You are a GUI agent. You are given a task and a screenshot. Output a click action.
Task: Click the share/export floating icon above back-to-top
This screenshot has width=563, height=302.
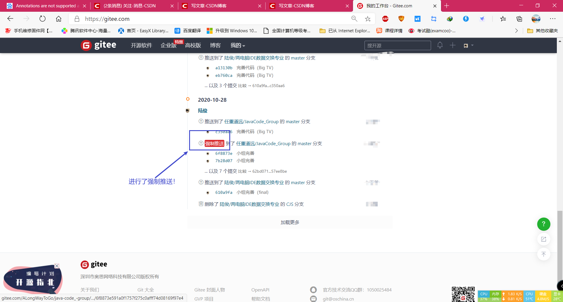(x=543, y=239)
